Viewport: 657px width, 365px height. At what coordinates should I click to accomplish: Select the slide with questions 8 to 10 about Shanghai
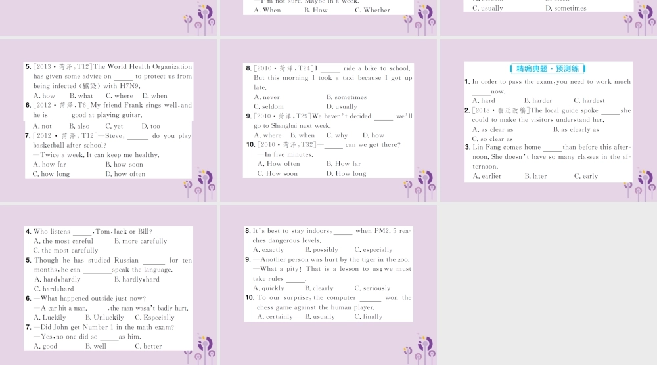click(x=328, y=120)
